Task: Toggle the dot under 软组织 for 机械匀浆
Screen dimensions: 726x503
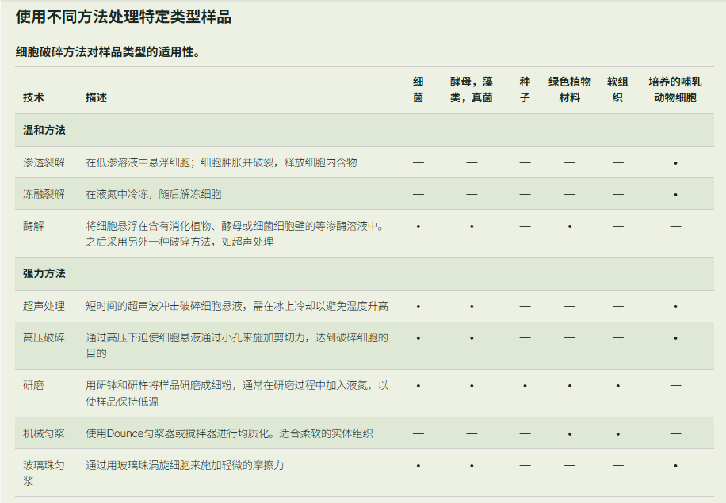Action: [616, 433]
